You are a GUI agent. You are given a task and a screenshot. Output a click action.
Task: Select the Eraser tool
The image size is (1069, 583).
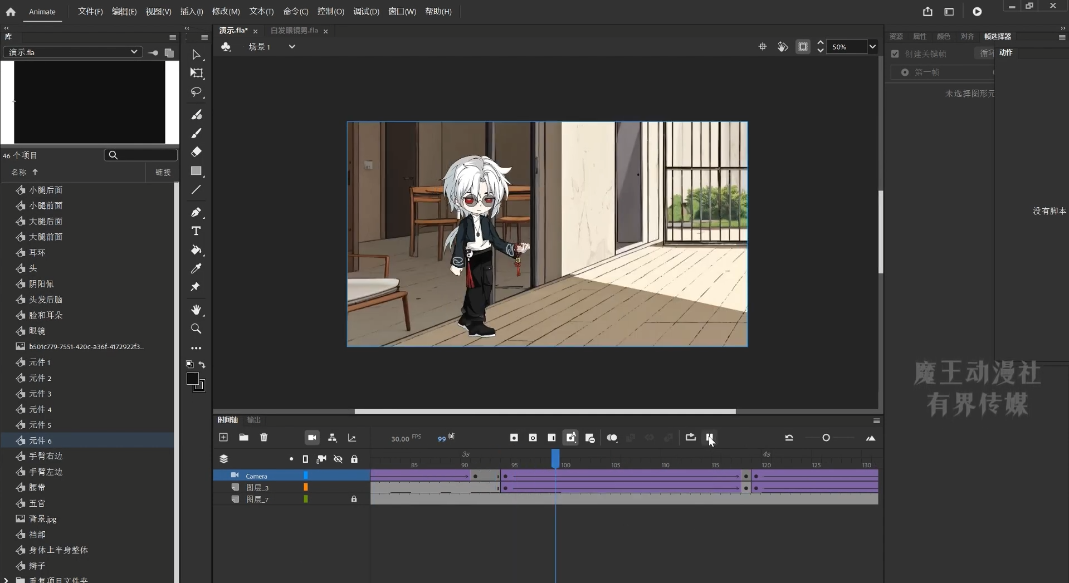[196, 151]
